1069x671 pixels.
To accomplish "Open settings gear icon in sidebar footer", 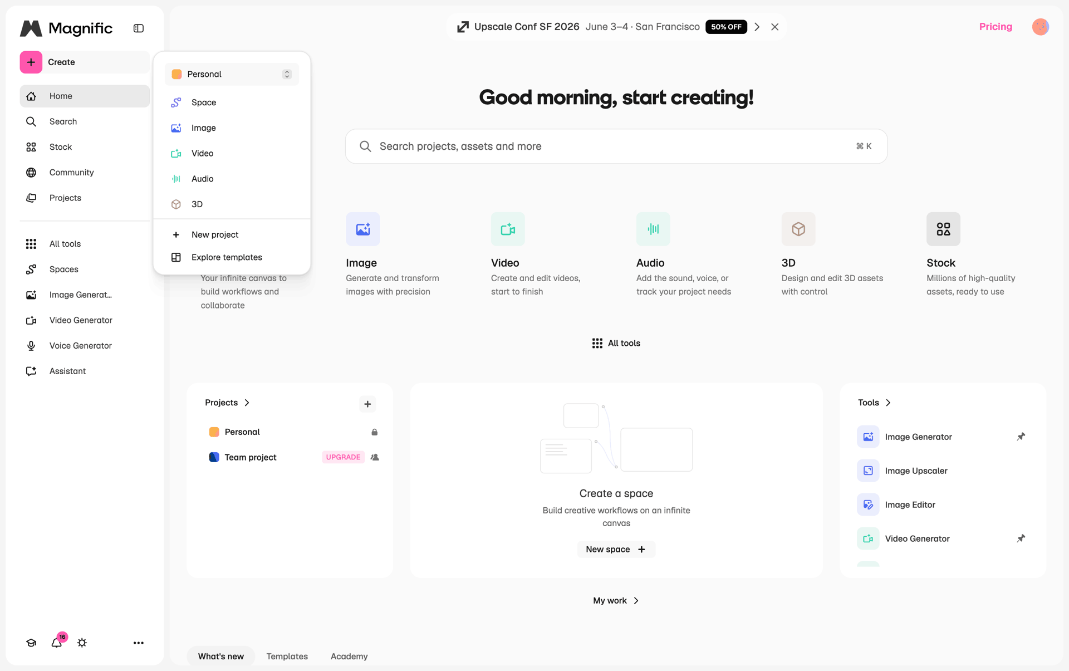I will pyautogui.click(x=82, y=643).
